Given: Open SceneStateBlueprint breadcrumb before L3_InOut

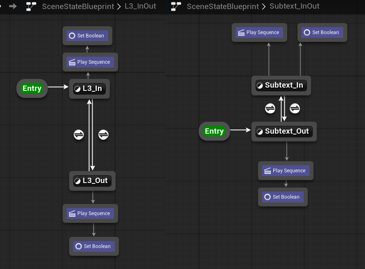Looking at the screenshot, I should click(x=78, y=6).
